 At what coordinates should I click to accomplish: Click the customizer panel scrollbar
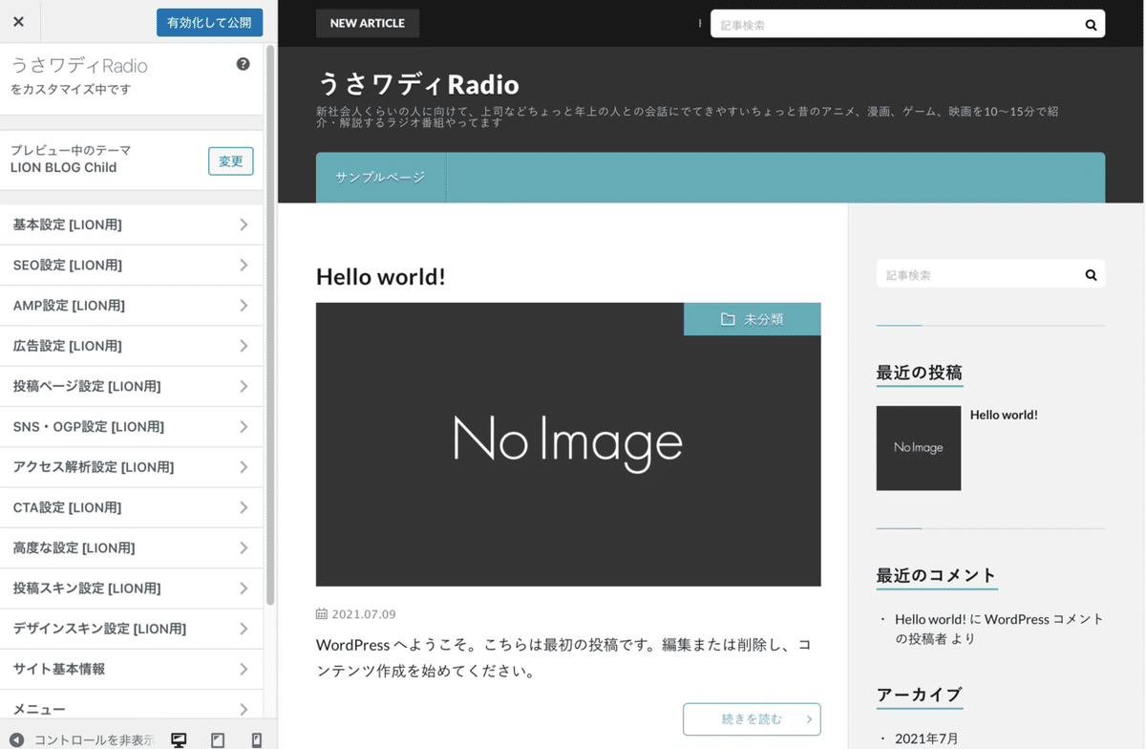click(270, 325)
